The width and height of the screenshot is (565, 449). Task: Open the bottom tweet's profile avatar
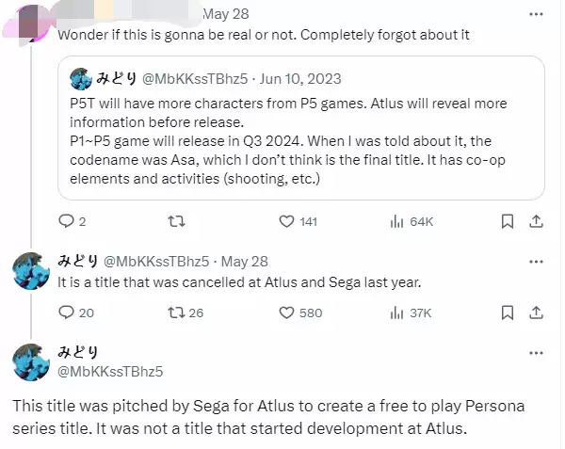[29, 362]
